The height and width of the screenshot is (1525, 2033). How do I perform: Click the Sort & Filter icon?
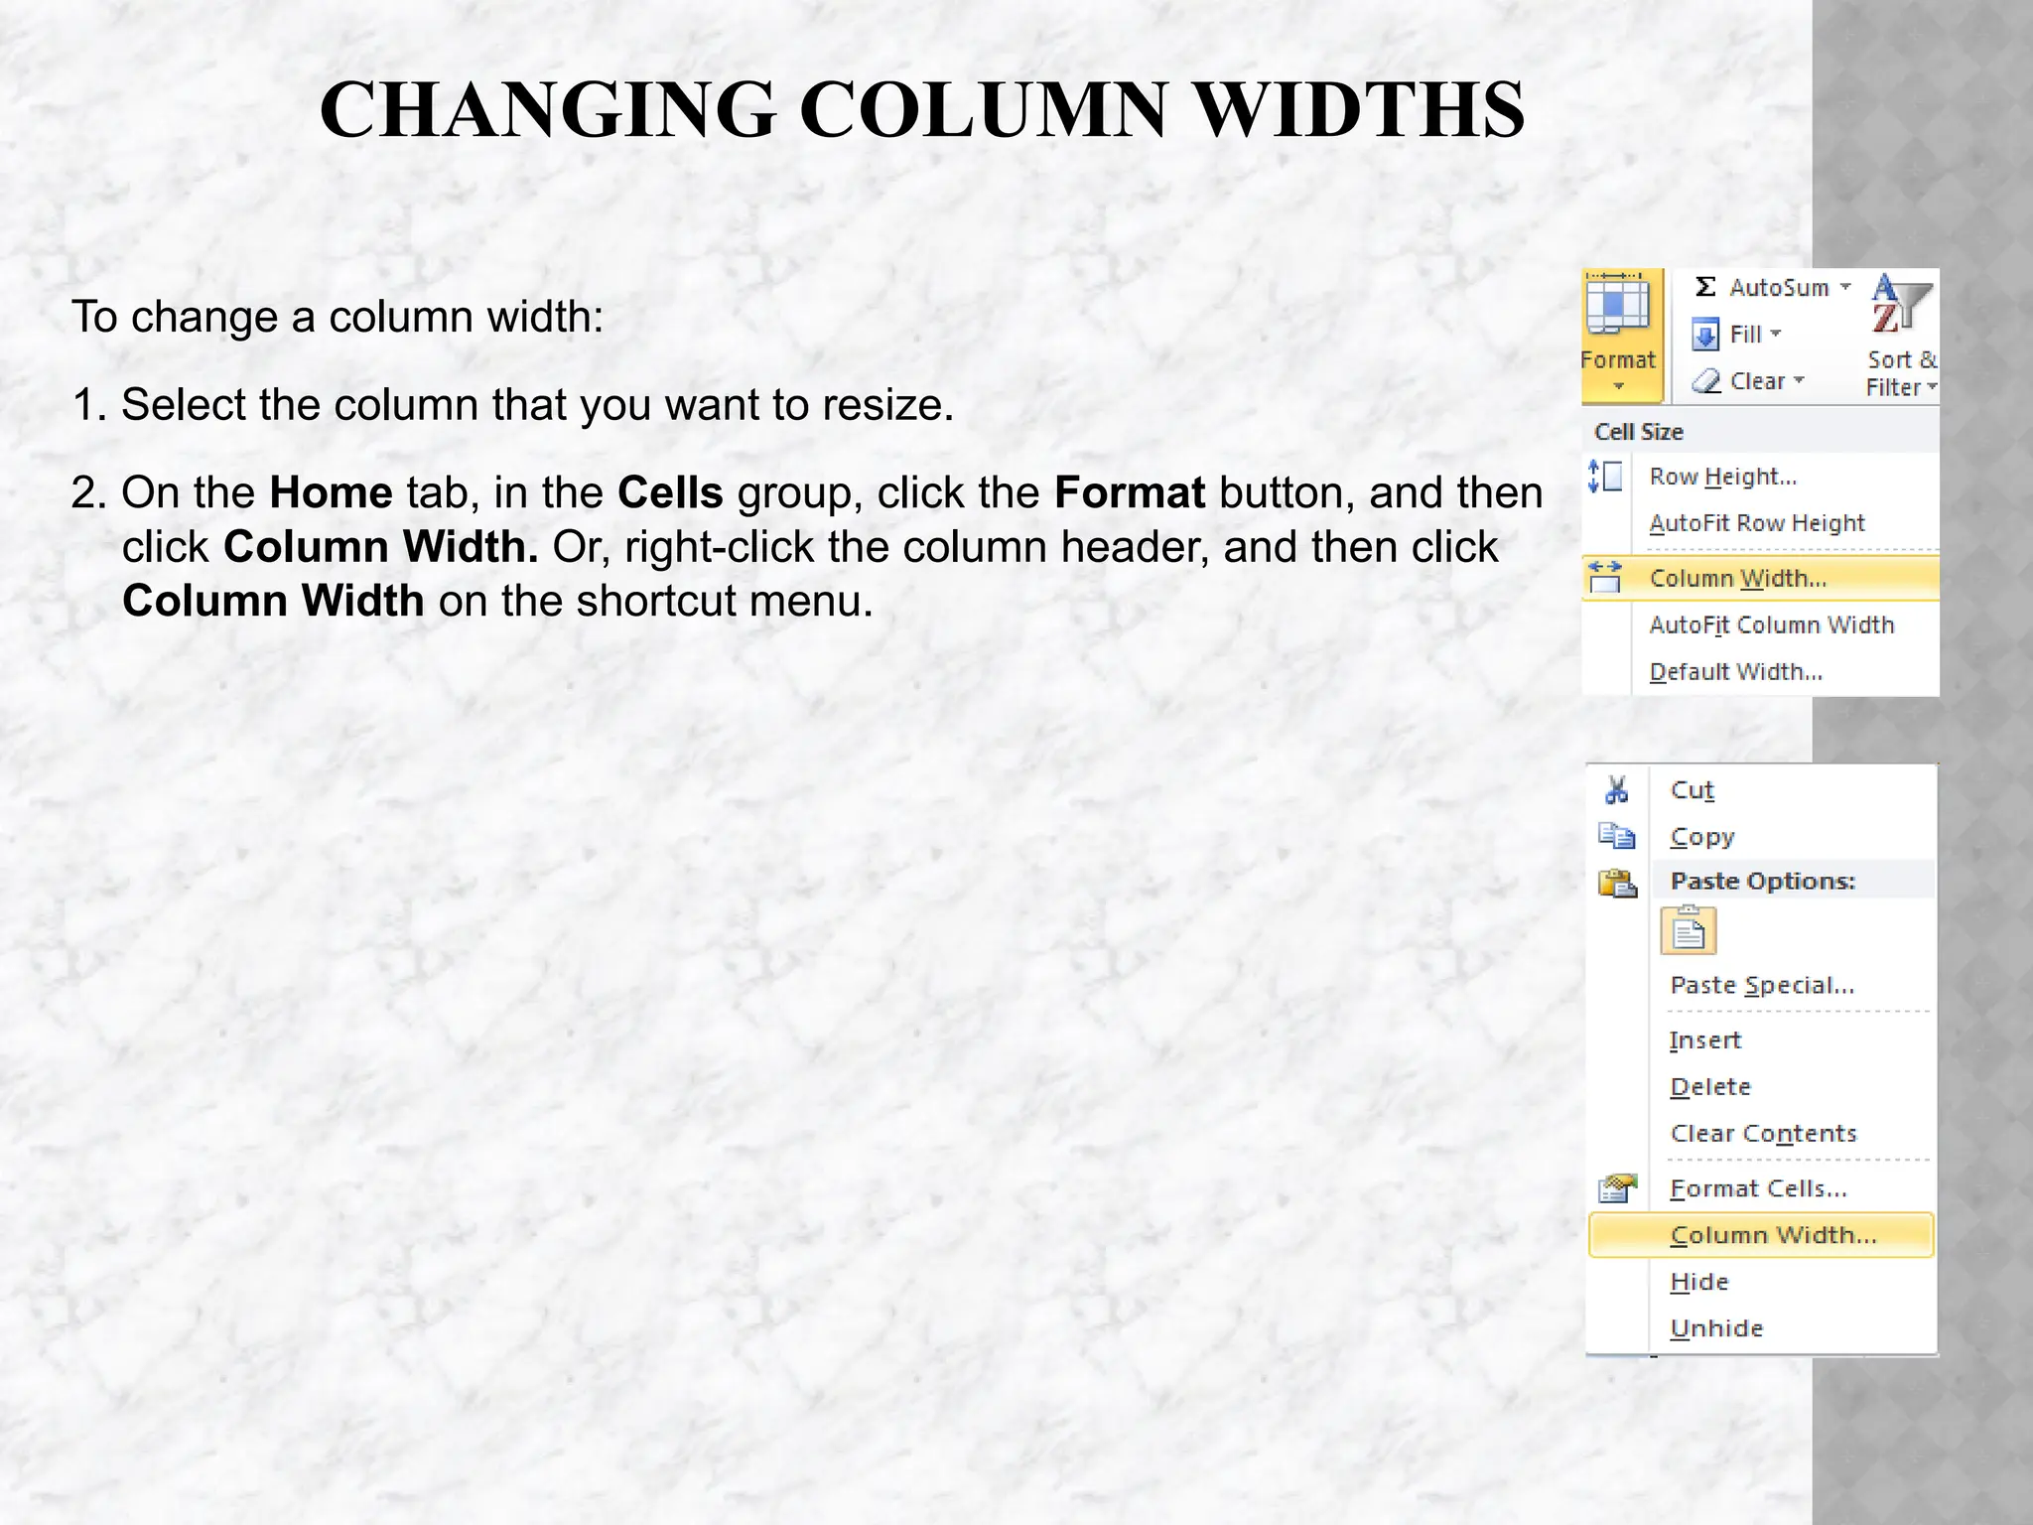[x=1901, y=305]
